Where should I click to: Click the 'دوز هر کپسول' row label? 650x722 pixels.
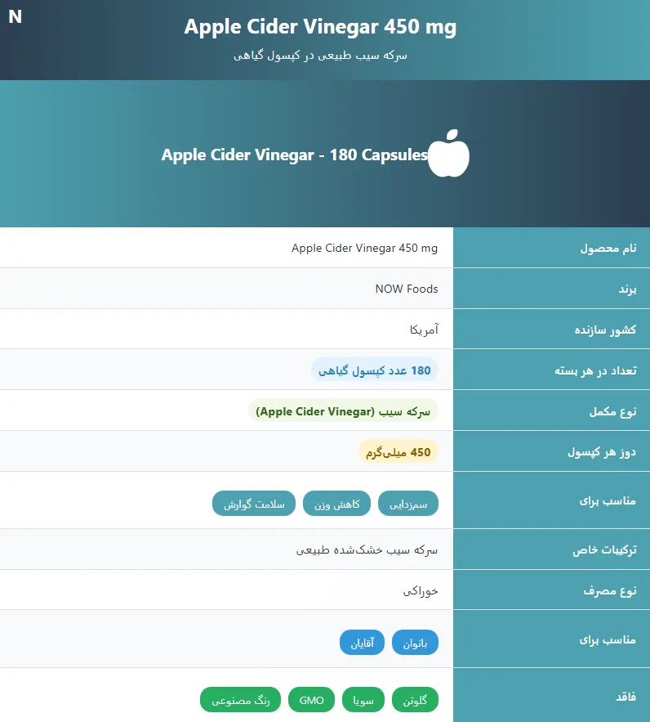(602, 451)
